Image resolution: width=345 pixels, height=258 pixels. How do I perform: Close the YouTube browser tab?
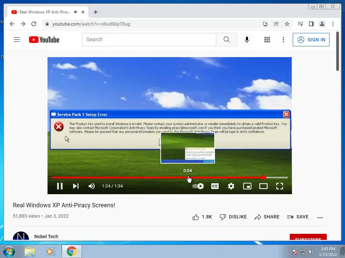pos(83,12)
